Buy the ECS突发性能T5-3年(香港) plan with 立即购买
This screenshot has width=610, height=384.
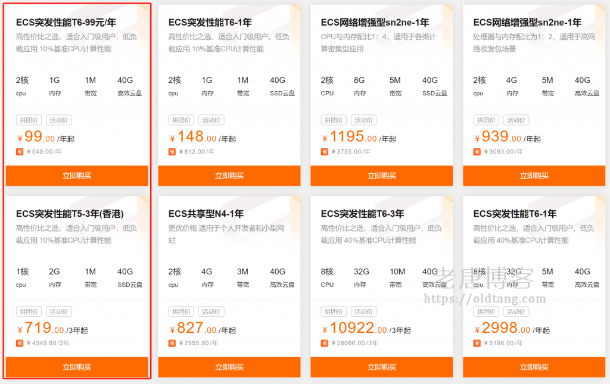click(77, 367)
